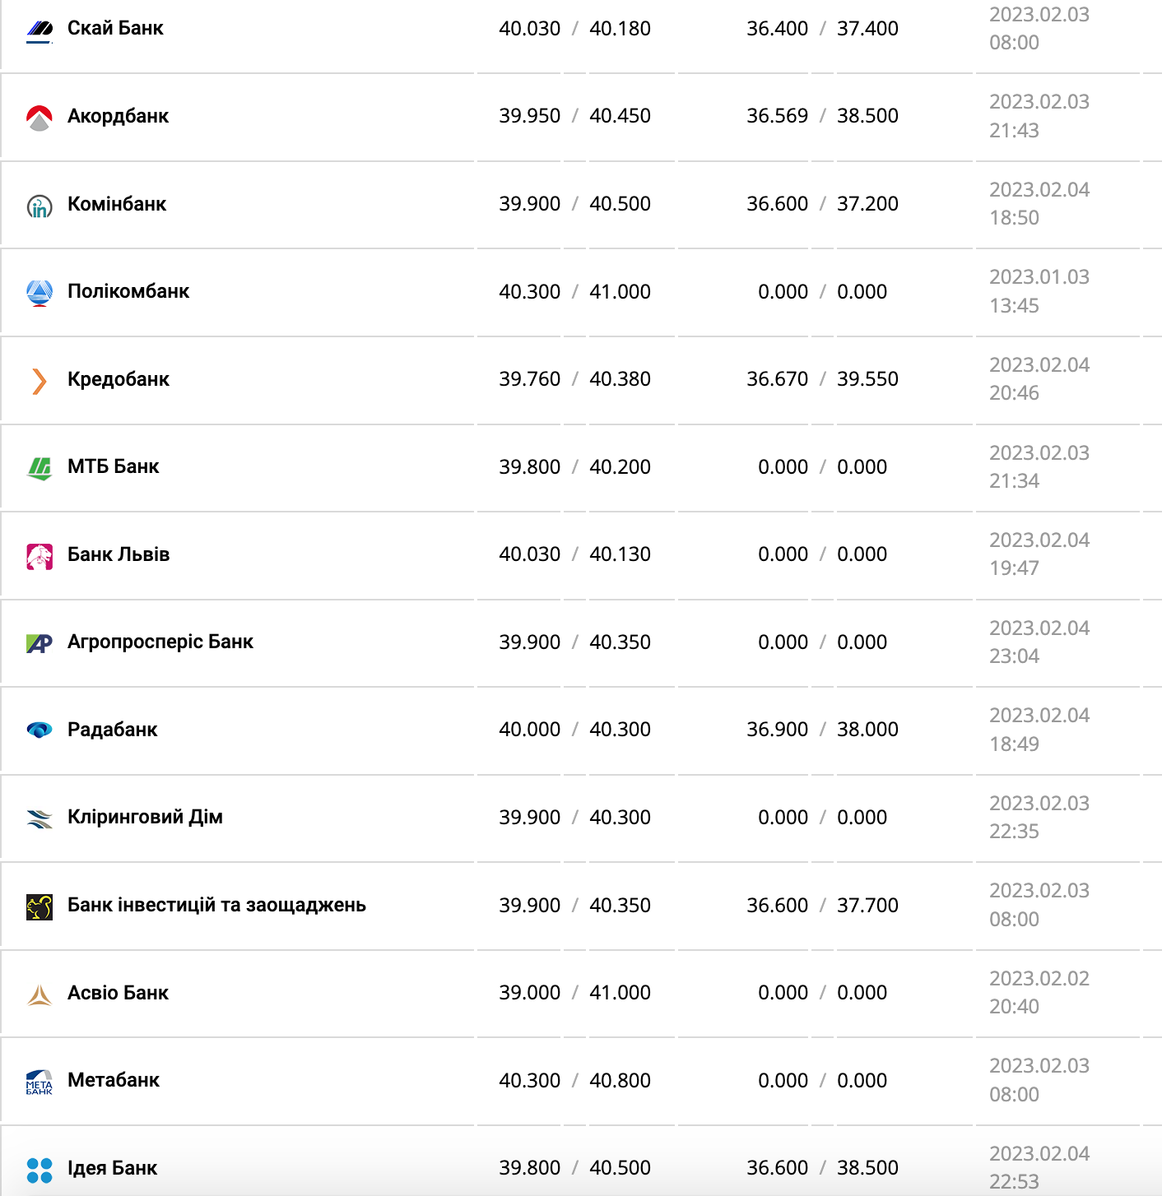Click the Кліринговий Дім logo icon
This screenshot has height=1196, width=1162.
click(x=39, y=818)
